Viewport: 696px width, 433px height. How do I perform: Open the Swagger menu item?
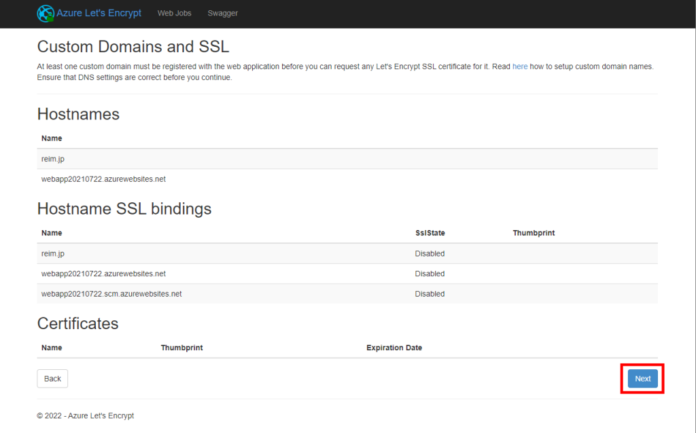223,14
